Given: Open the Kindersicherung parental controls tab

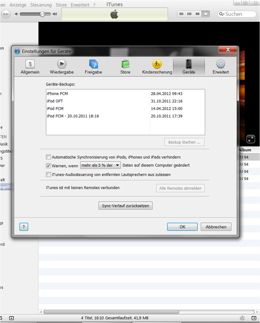Looking at the screenshot, I should click(x=157, y=67).
